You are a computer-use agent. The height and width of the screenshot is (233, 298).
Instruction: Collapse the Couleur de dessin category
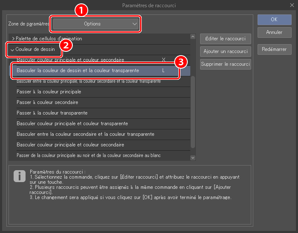12,50
